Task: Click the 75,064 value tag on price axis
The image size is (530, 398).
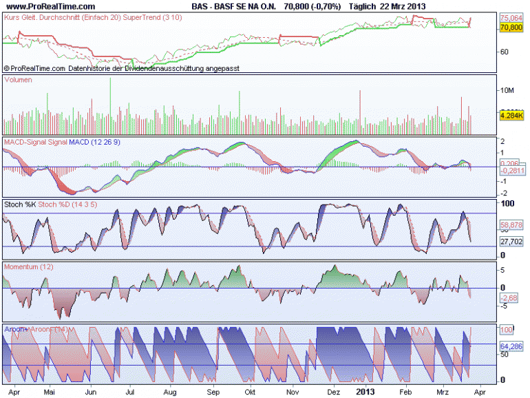Action: pyautogui.click(x=511, y=18)
